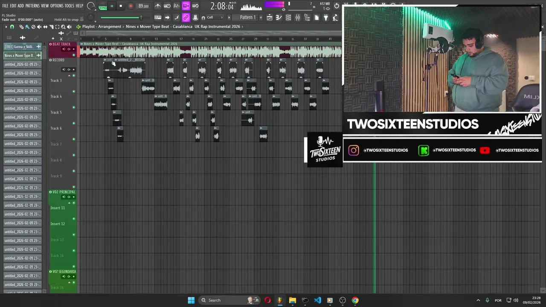Viewport: 546px width, 307px height.
Task: Open the HELP menu
Action: click(79, 6)
